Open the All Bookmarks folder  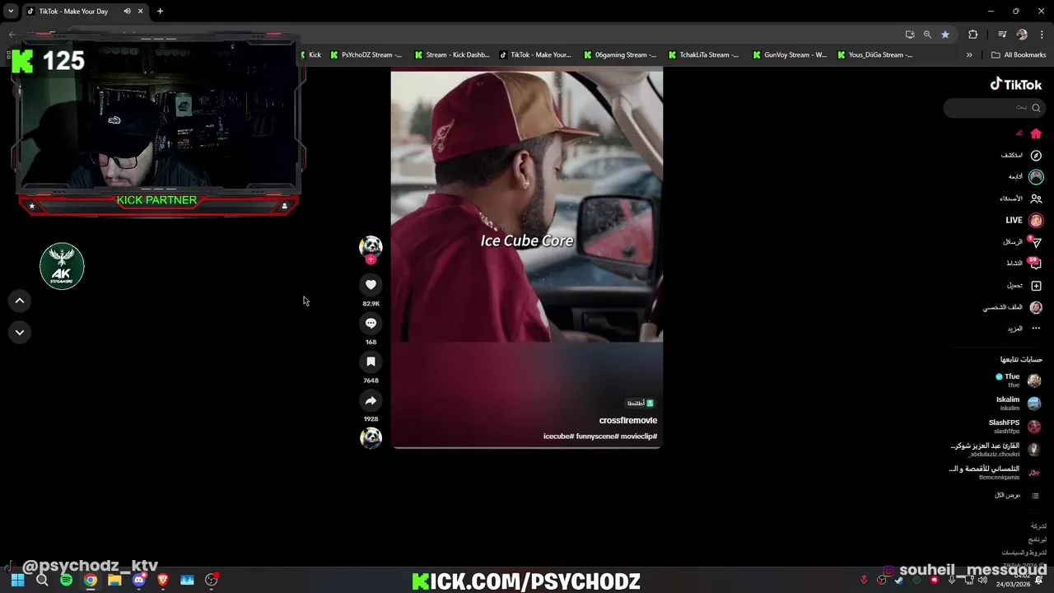pos(1019,55)
